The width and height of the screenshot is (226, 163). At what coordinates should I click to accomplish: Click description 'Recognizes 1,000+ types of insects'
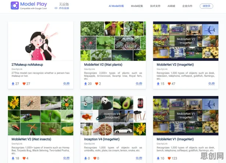click(x=41, y=151)
